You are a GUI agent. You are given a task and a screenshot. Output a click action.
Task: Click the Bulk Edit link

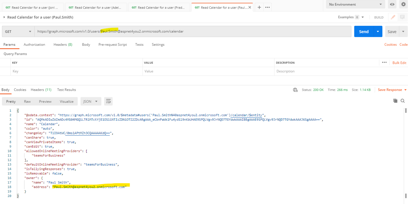tap(399, 62)
